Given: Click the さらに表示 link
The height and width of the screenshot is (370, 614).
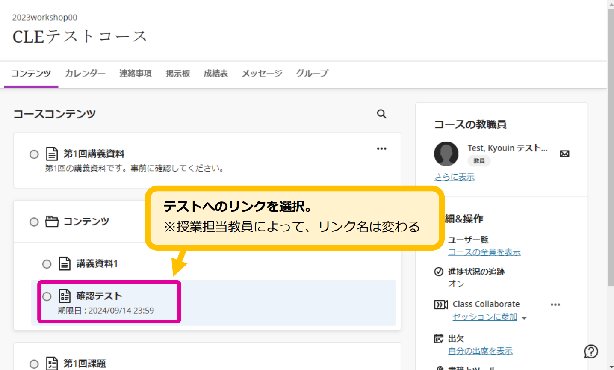Looking at the screenshot, I should (x=454, y=177).
